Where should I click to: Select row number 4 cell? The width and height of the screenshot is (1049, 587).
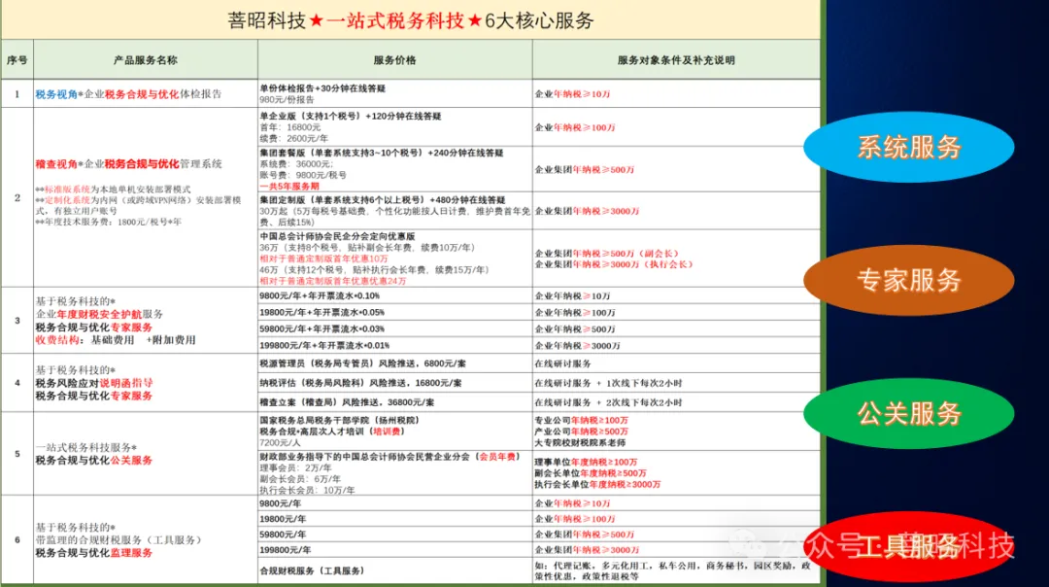17,383
